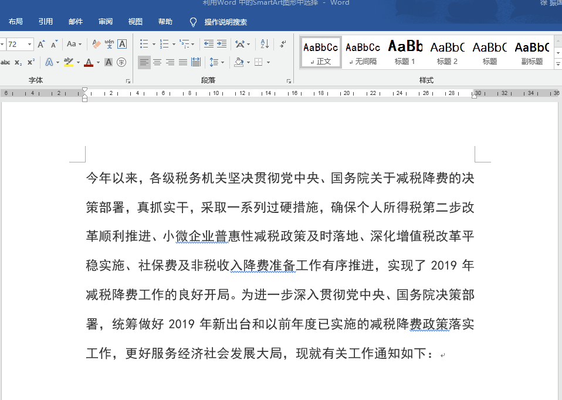
Task: Clear all formatting with the eraser icon
Action: pos(96,44)
